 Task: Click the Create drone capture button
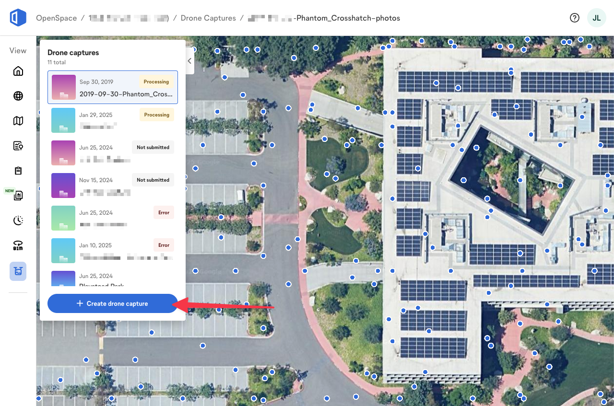point(112,303)
